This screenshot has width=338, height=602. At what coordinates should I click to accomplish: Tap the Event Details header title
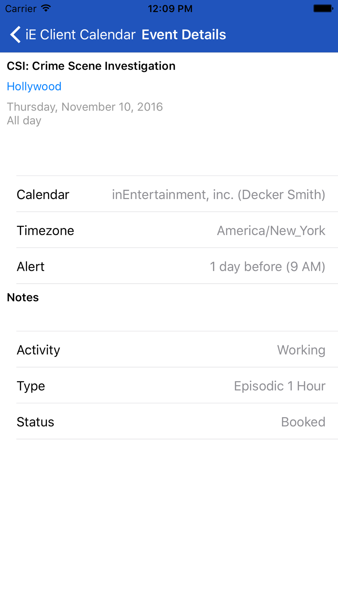pos(184,35)
